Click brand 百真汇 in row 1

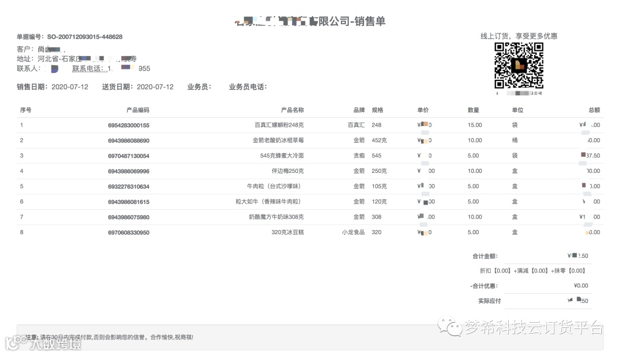pos(356,125)
